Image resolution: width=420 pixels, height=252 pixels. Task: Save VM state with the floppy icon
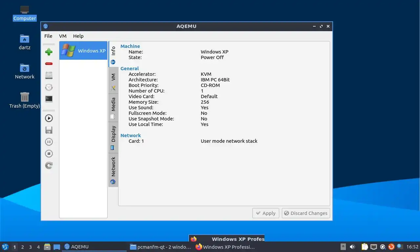(x=49, y=130)
